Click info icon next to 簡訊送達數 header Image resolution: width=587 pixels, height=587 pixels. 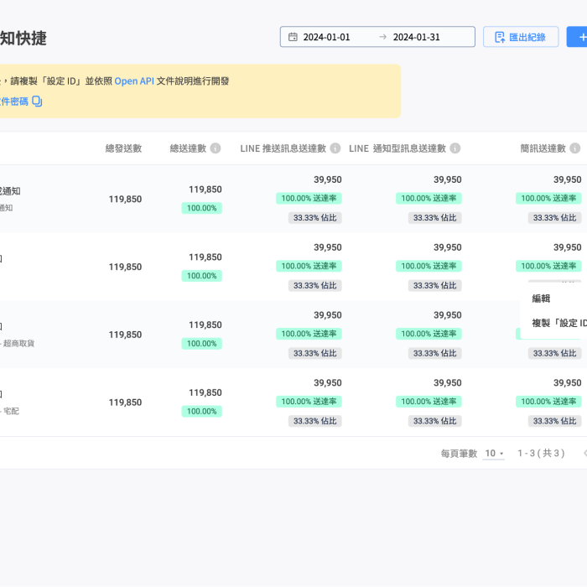[x=575, y=148]
